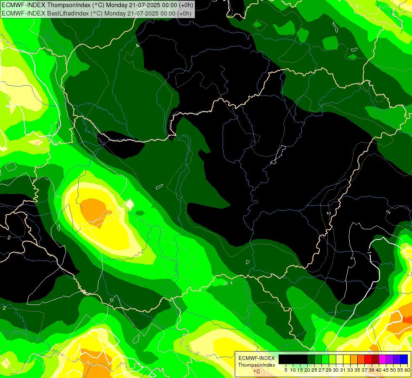Select the pale yellow 30–31 legend swatch
Screen dimensions: 412x378
click(340, 359)
